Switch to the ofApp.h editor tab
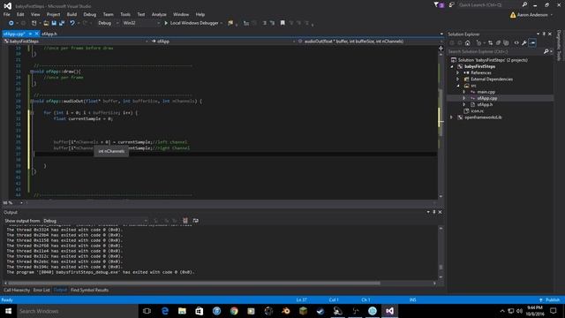This screenshot has width=565, height=318. tap(49, 34)
